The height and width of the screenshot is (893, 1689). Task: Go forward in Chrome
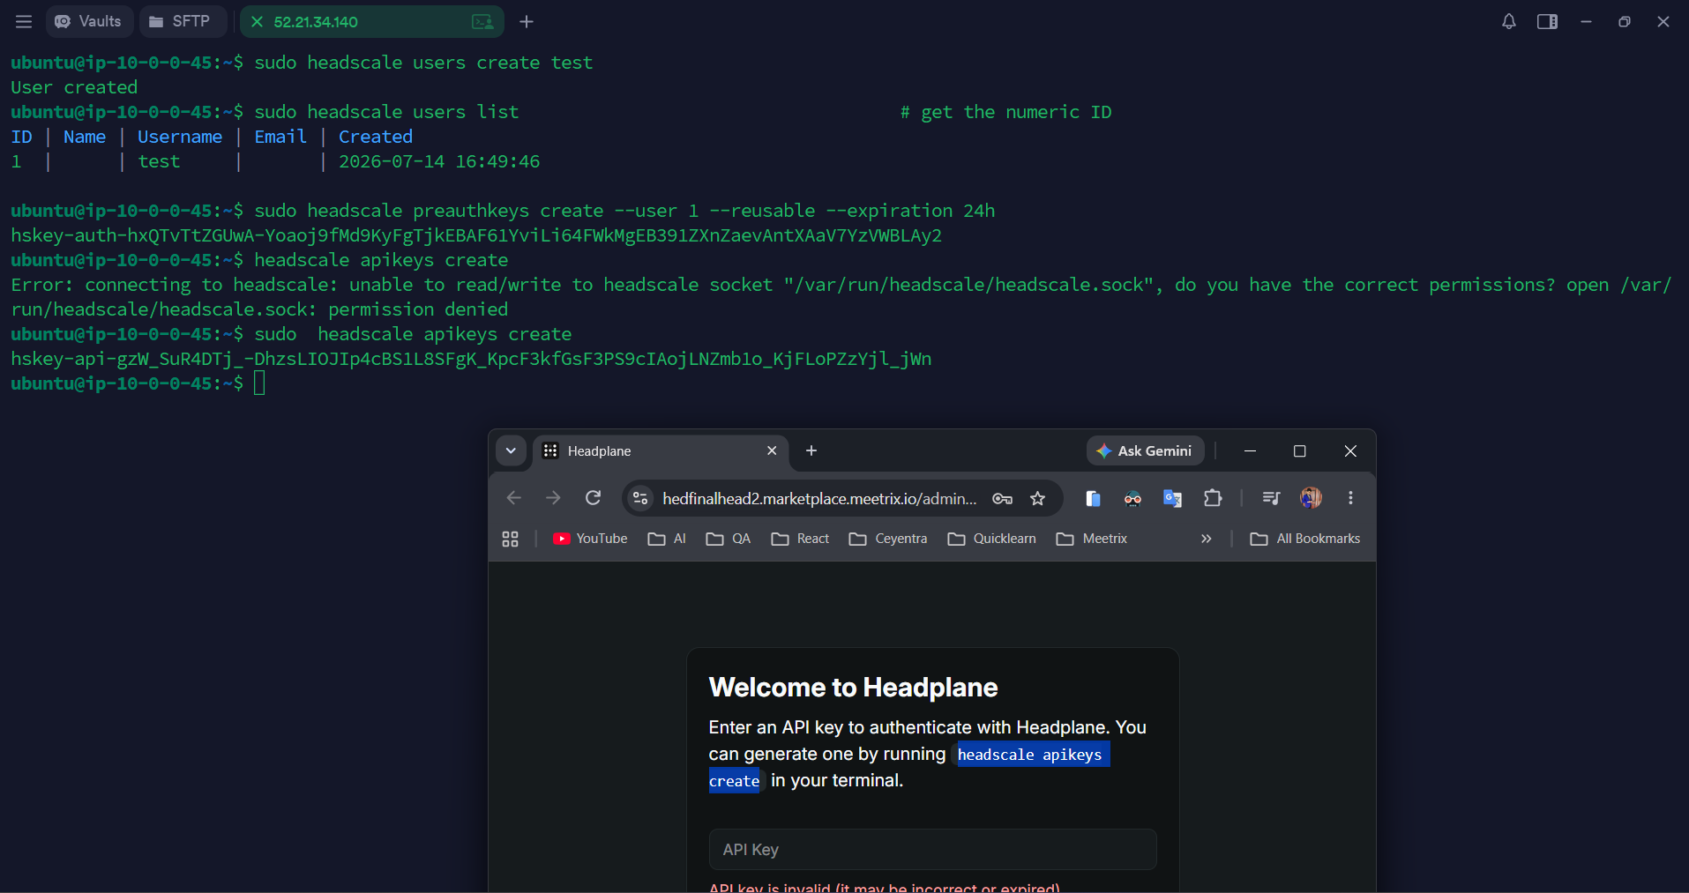click(553, 498)
